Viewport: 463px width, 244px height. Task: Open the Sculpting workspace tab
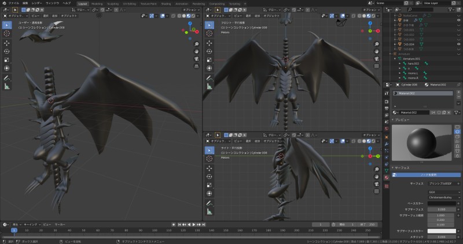(x=112, y=3)
